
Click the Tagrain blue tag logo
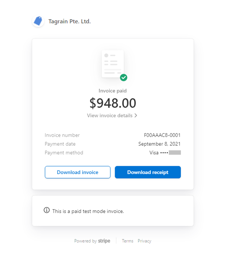click(38, 21)
